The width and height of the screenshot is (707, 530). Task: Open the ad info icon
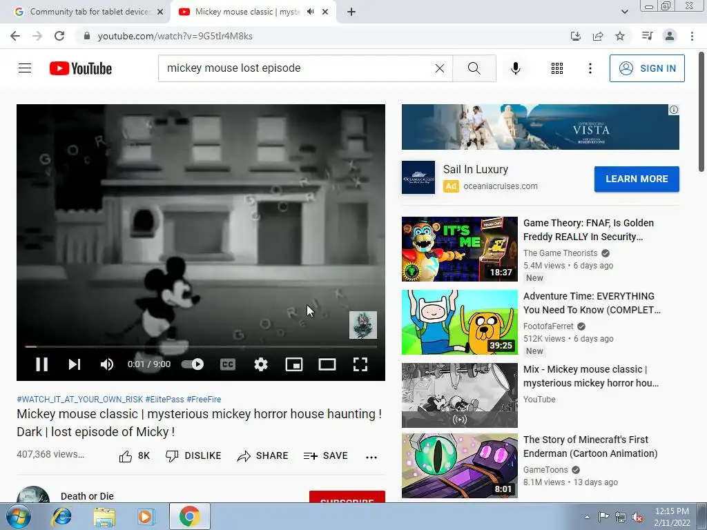click(674, 110)
